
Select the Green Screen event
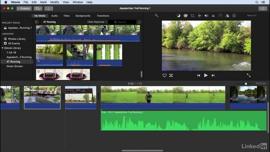15,66
